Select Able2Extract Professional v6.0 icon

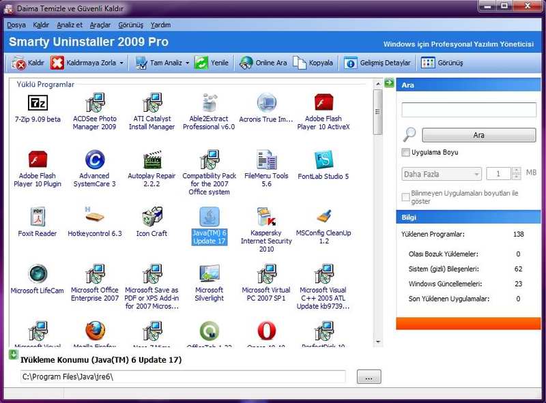(x=209, y=103)
